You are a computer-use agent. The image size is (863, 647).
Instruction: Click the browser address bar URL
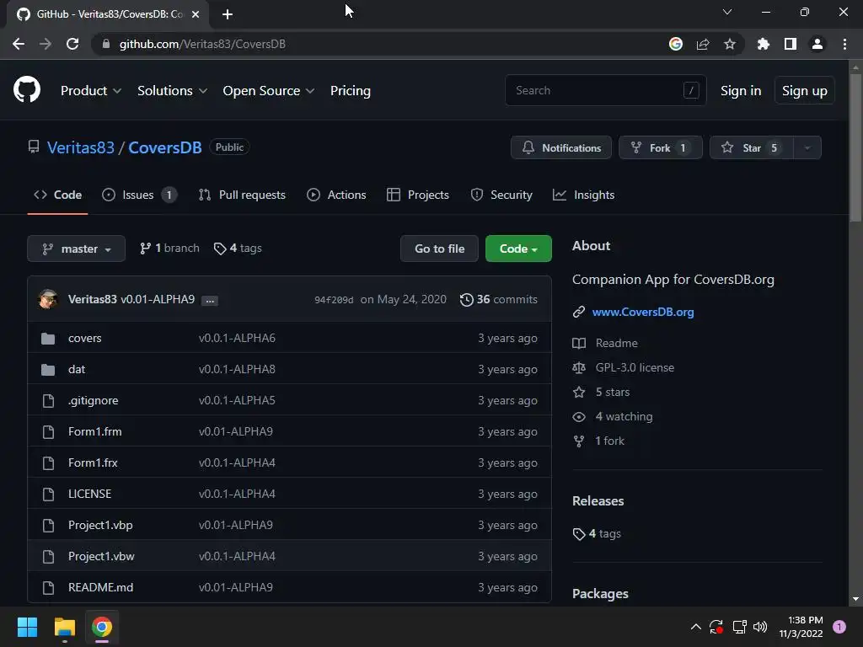[202, 44]
